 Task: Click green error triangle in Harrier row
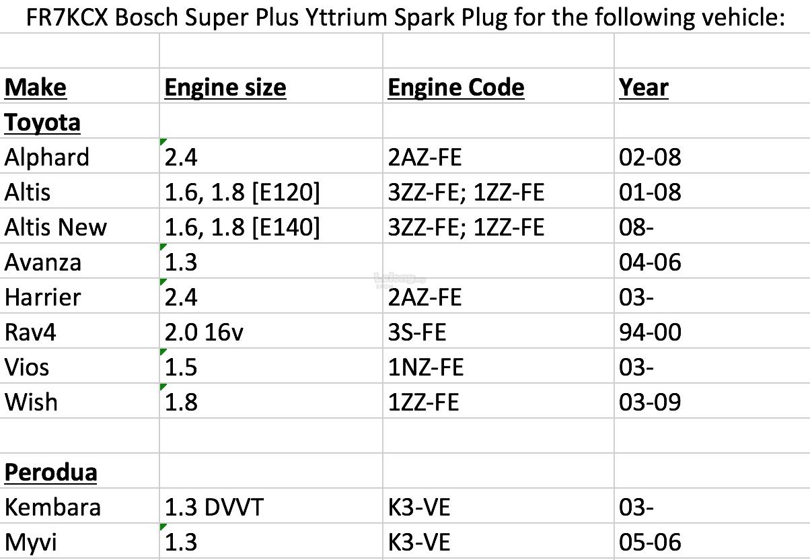162,281
